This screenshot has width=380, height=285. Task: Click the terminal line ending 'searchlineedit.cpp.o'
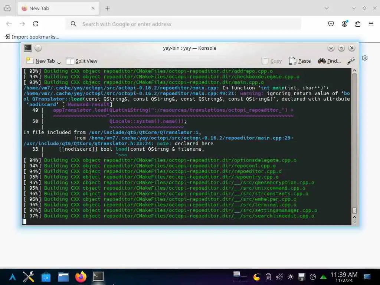point(169,216)
